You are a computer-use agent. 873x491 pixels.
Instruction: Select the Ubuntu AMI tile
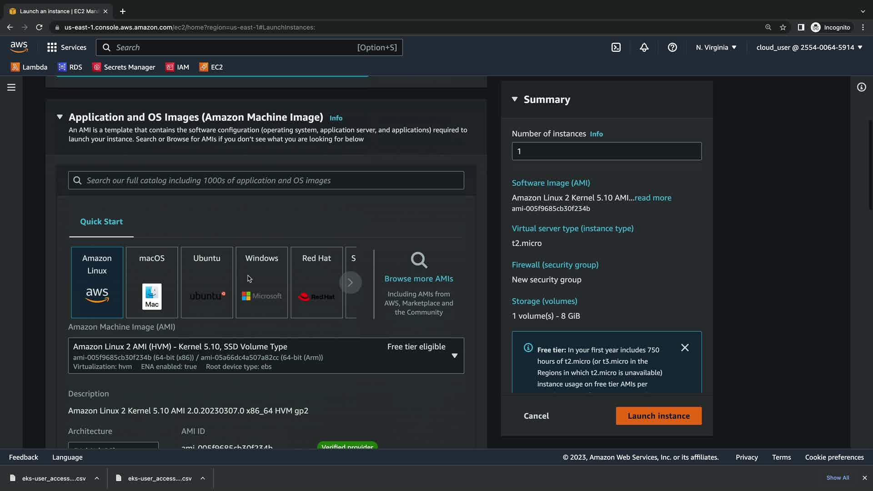(x=207, y=282)
